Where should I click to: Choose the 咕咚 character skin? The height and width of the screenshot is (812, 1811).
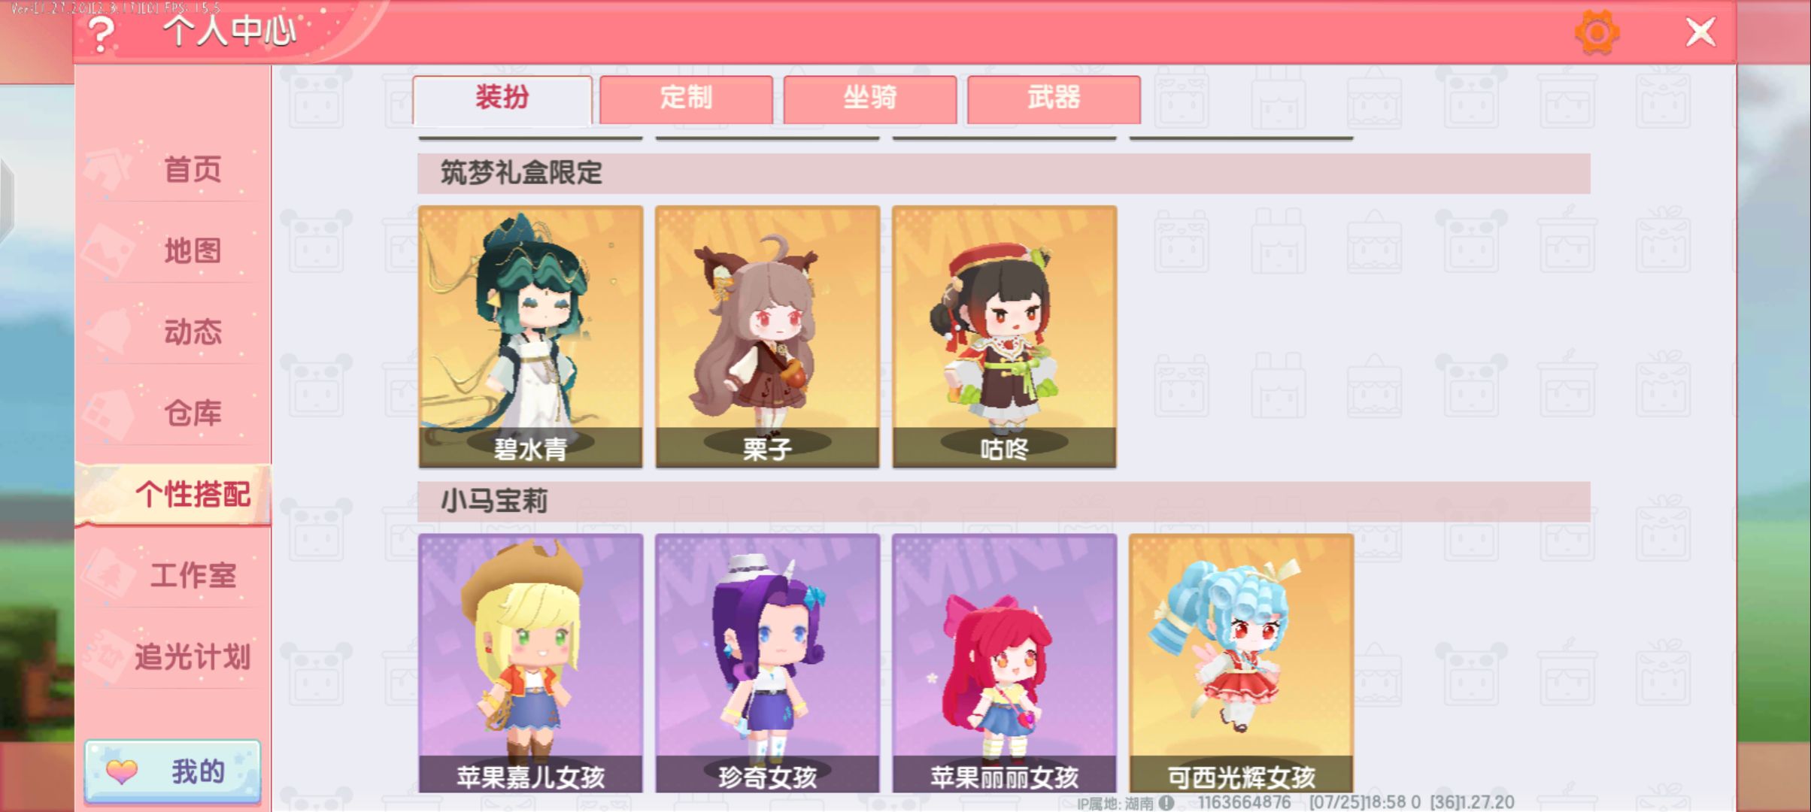1004,336
